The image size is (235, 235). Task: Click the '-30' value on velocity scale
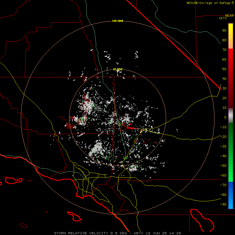click(x=223, y=146)
